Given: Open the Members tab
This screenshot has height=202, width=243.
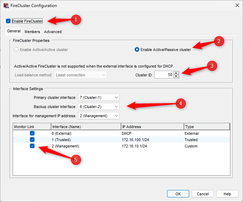Looking at the screenshot, I should (32, 32).
